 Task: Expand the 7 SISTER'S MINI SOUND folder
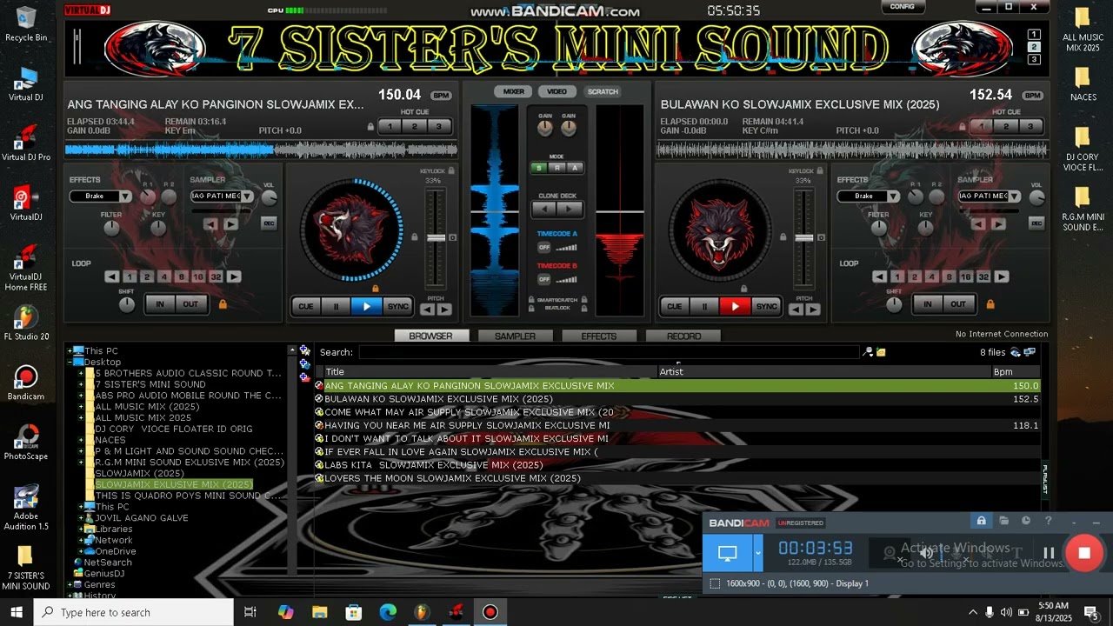click(x=81, y=384)
